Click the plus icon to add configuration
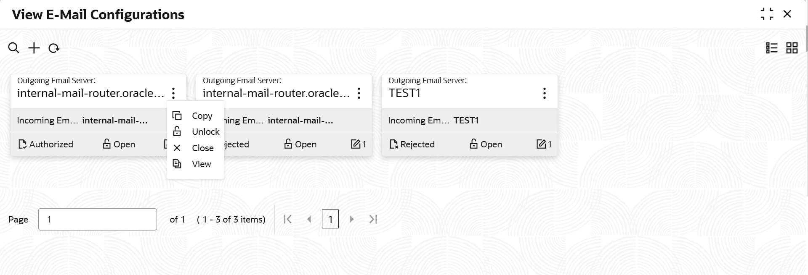808x275 pixels. click(x=34, y=48)
